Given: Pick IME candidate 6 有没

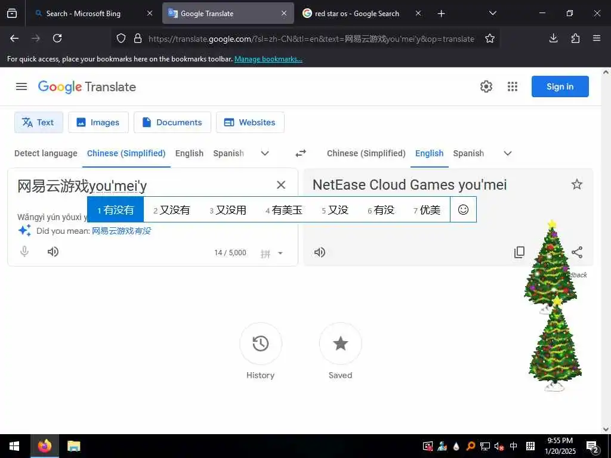Looking at the screenshot, I should [381, 210].
